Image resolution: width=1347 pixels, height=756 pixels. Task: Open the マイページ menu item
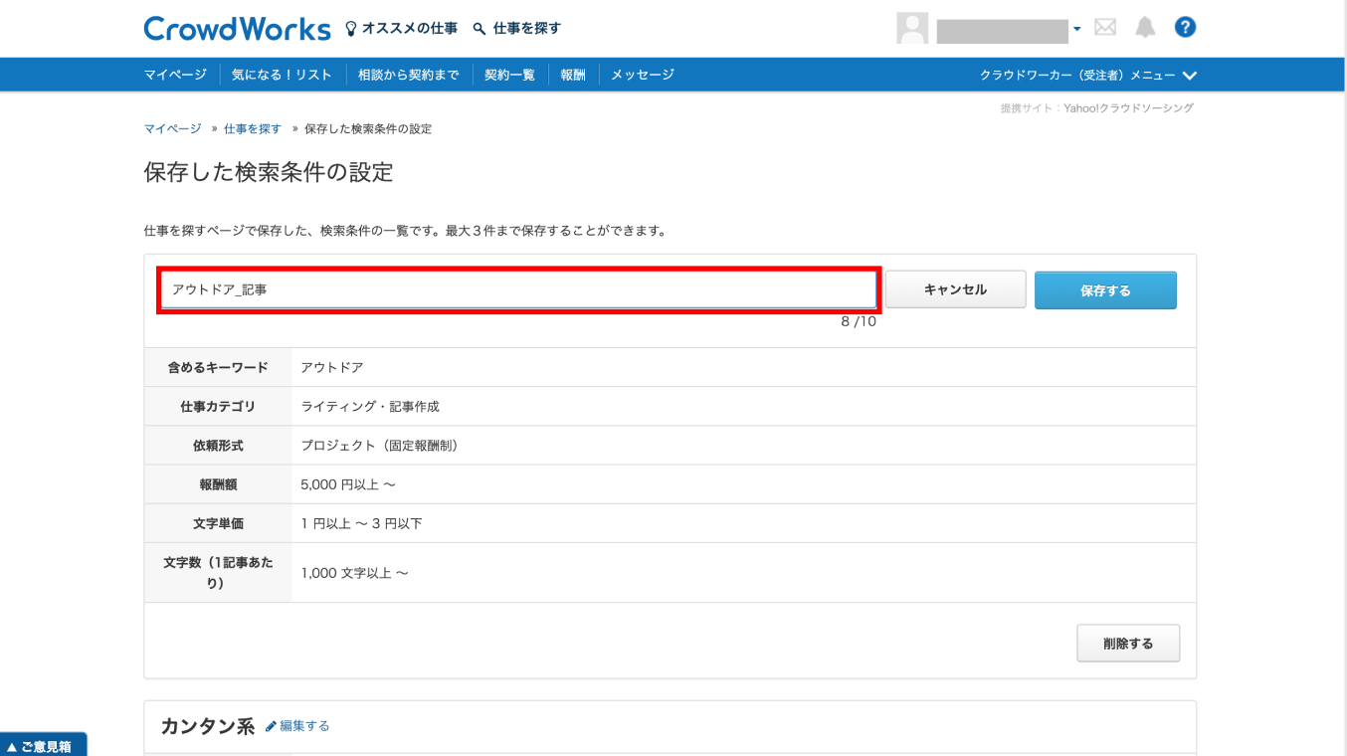(x=175, y=75)
